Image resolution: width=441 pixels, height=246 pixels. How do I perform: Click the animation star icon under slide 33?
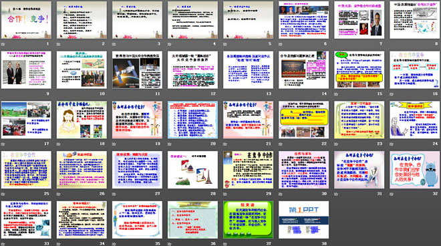click(3, 244)
